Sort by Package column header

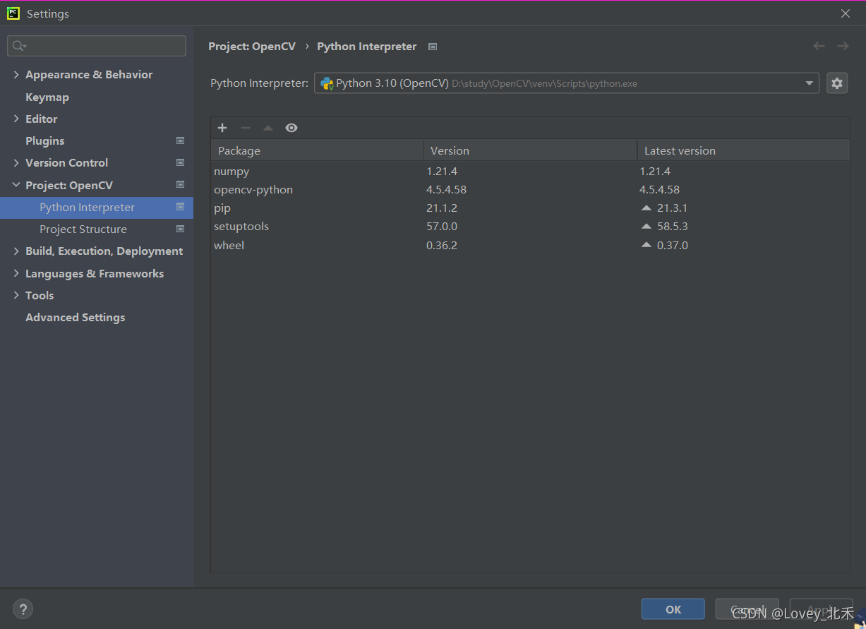point(317,150)
